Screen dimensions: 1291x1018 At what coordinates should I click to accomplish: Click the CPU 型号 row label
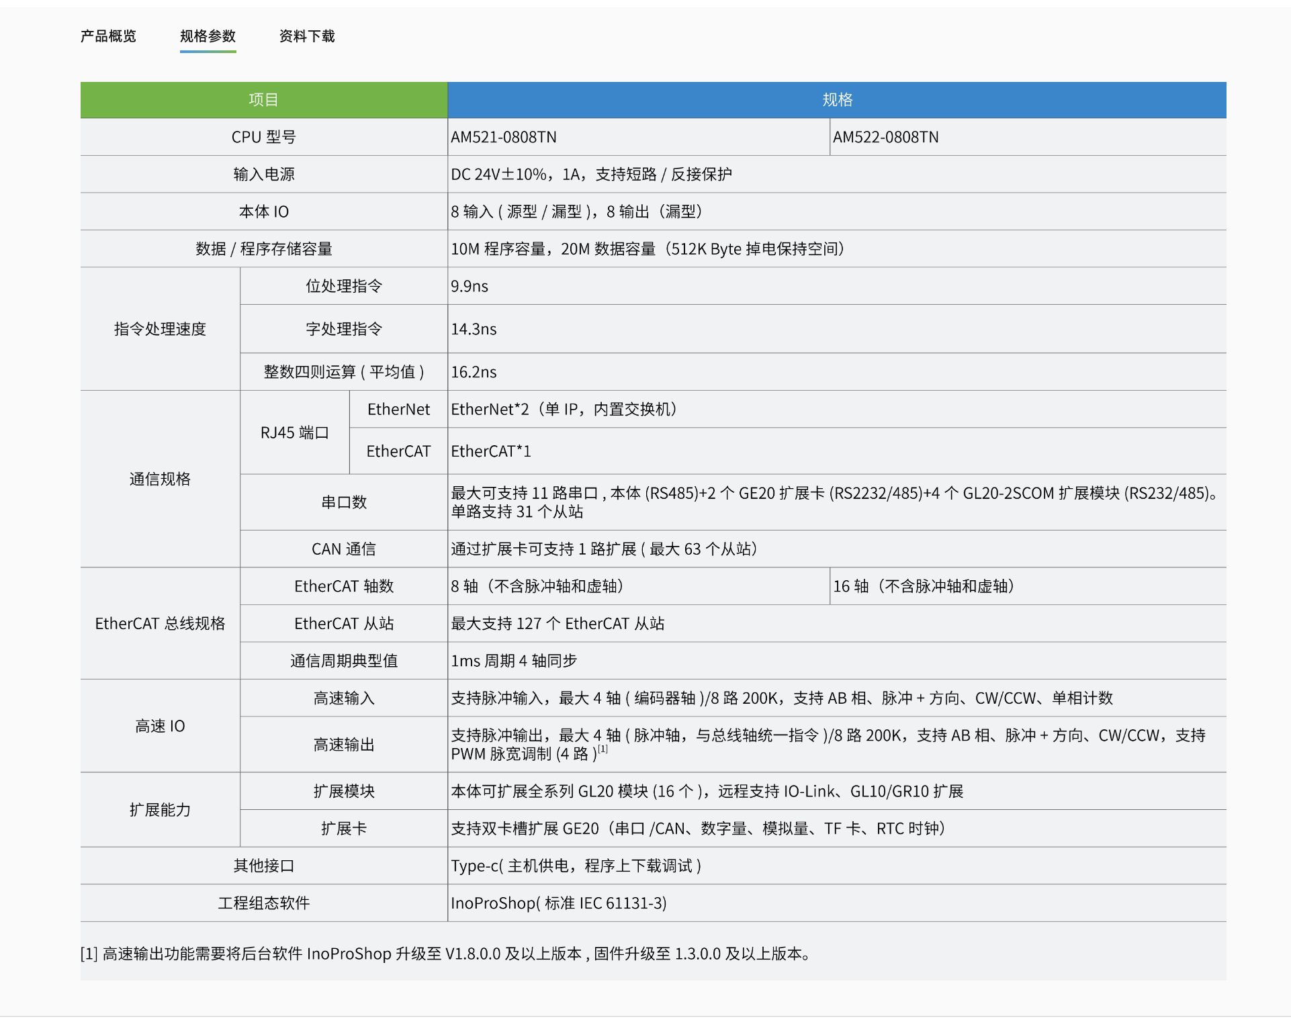point(263,137)
